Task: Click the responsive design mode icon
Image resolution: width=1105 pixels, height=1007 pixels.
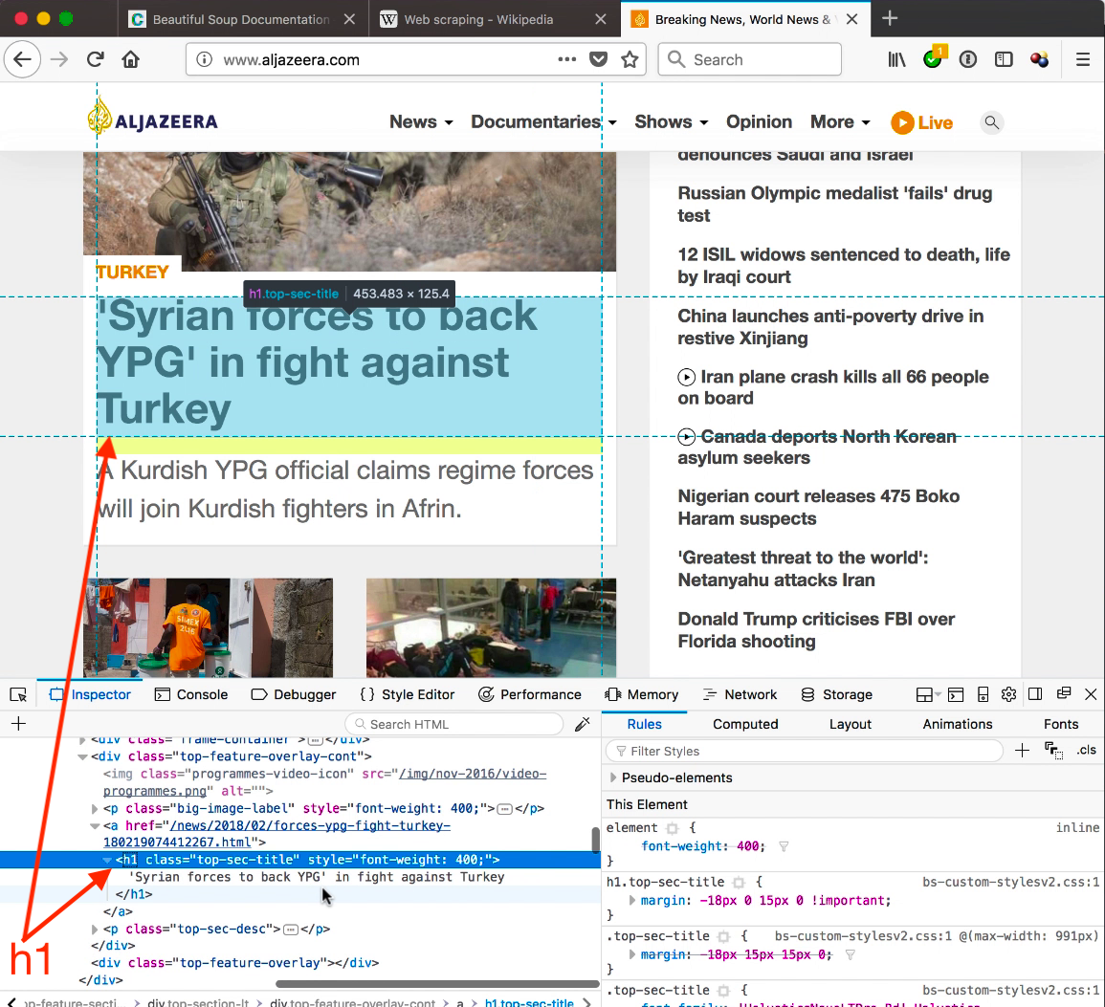Action: click(x=982, y=694)
